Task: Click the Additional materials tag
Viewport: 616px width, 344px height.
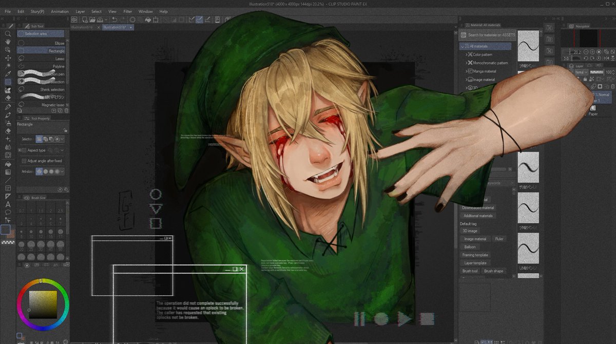Action: pyautogui.click(x=478, y=216)
